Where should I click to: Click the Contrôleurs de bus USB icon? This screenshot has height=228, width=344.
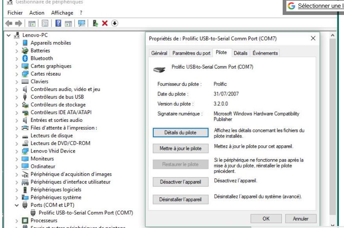click(25, 97)
